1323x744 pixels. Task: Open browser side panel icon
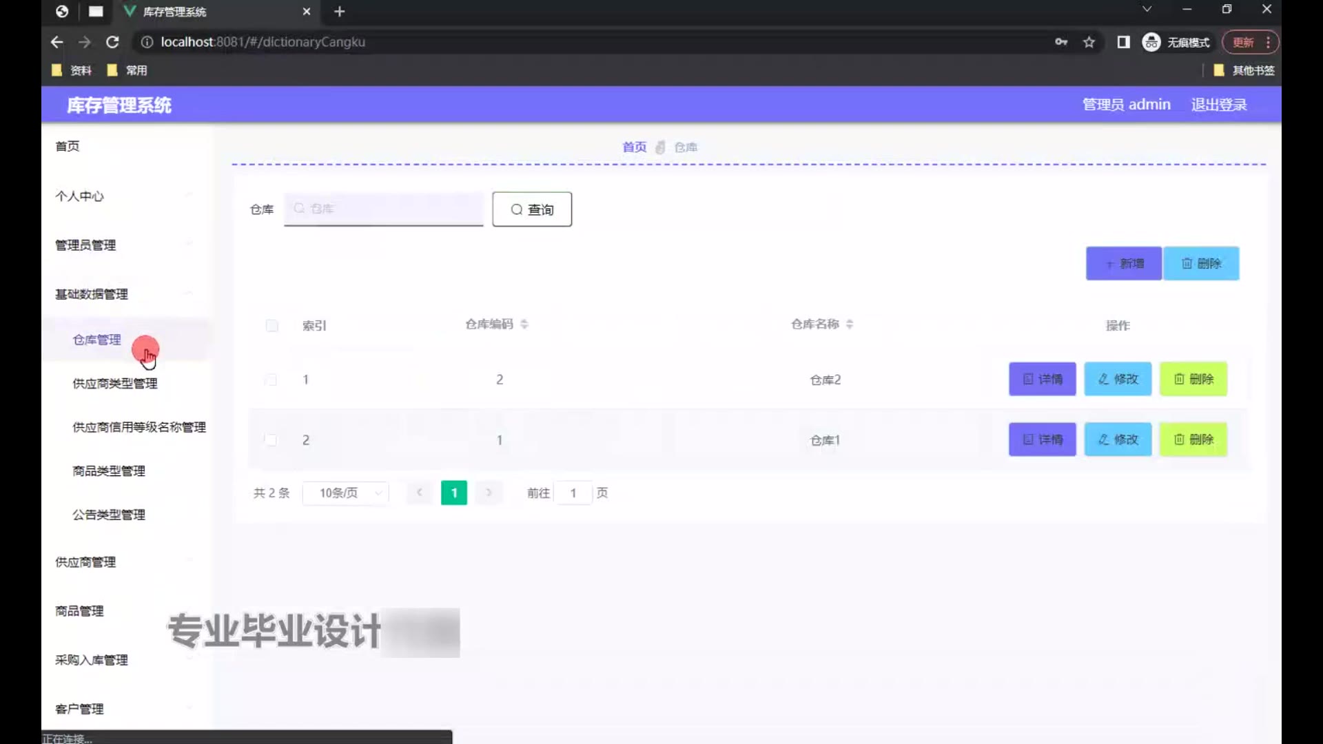(x=1123, y=42)
